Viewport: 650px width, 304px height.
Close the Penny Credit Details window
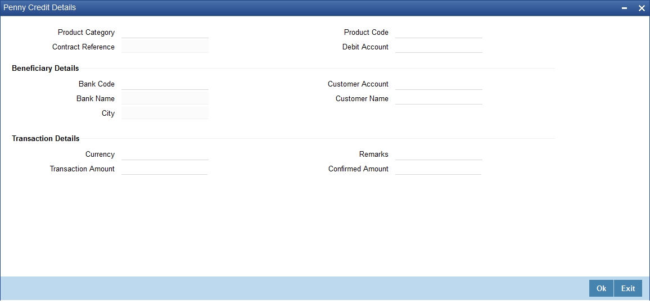click(642, 8)
